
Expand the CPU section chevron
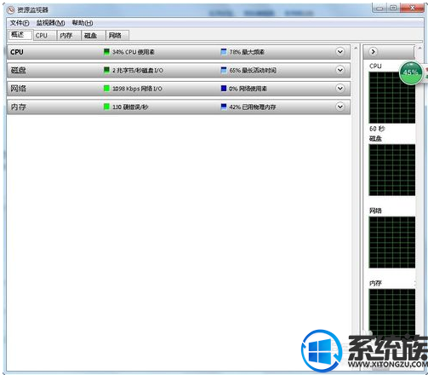(340, 52)
